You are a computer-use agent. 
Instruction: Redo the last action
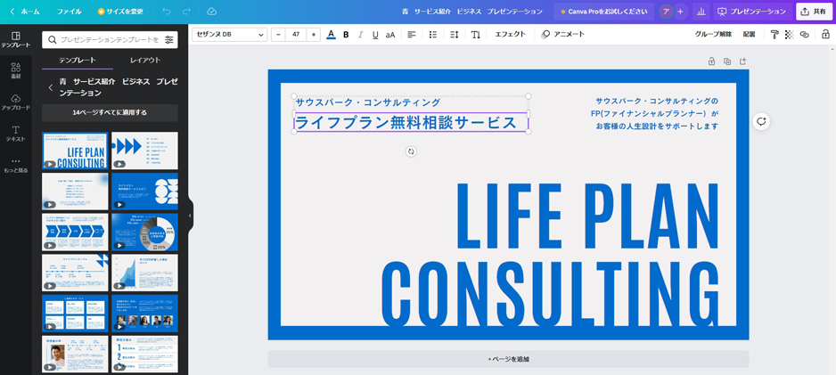[186, 12]
